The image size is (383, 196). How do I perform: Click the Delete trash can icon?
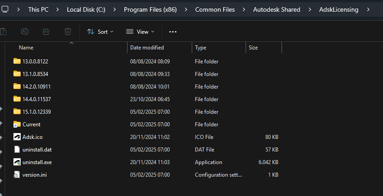[x=68, y=31]
